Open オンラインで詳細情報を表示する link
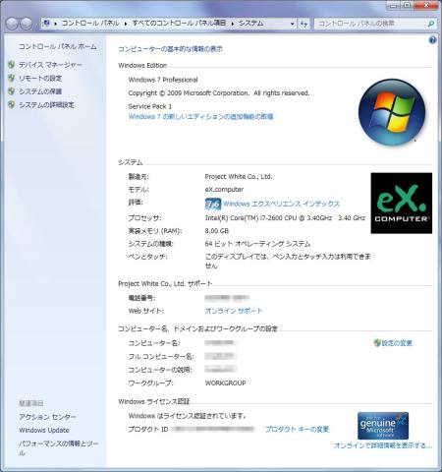 pyautogui.click(x=383, y=445)
